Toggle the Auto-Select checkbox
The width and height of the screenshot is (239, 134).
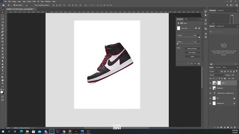click(14, 5)
